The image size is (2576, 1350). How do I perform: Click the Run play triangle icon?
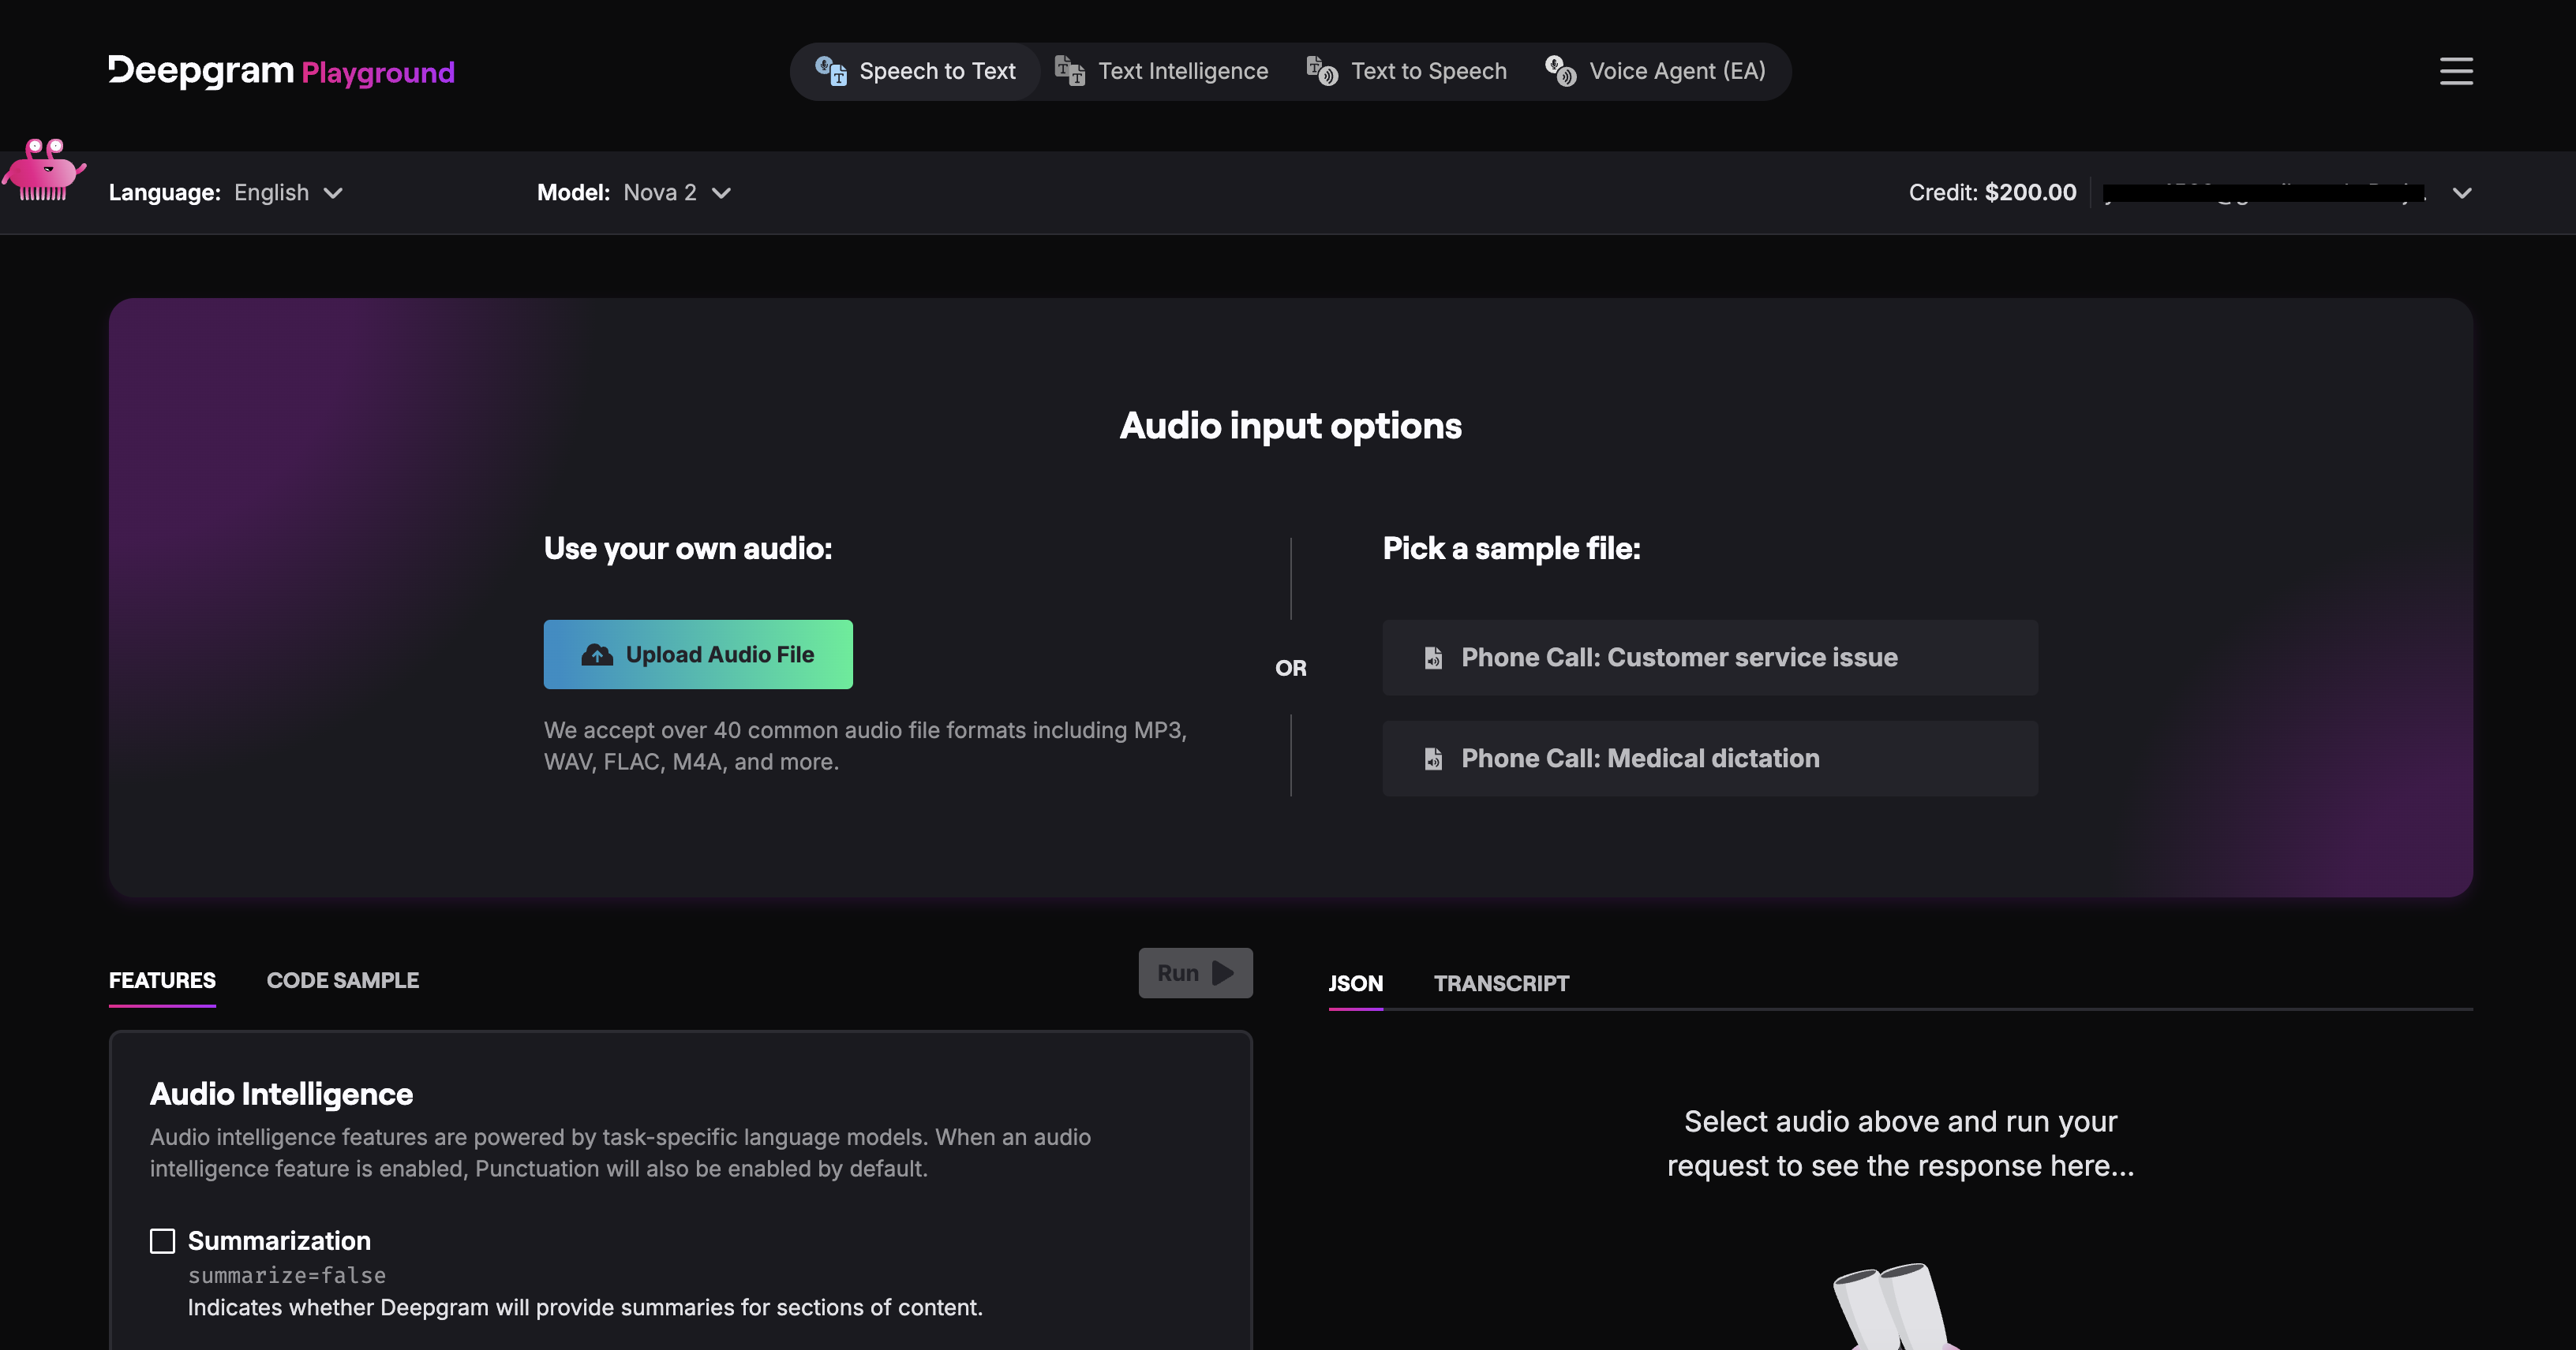1222,973
